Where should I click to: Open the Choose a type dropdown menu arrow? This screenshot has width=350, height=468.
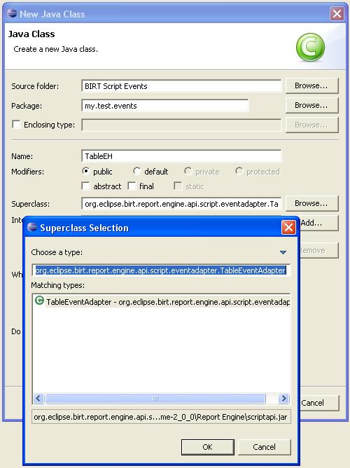coord(283,252)
